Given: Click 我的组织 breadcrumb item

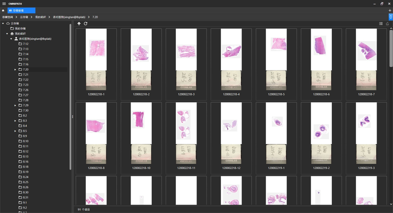Looking at the screenshot, I should [40, 17].
